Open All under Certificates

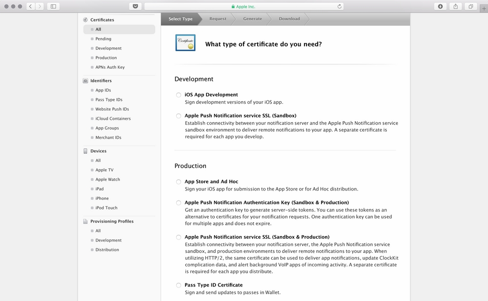[x=119, y=29]
